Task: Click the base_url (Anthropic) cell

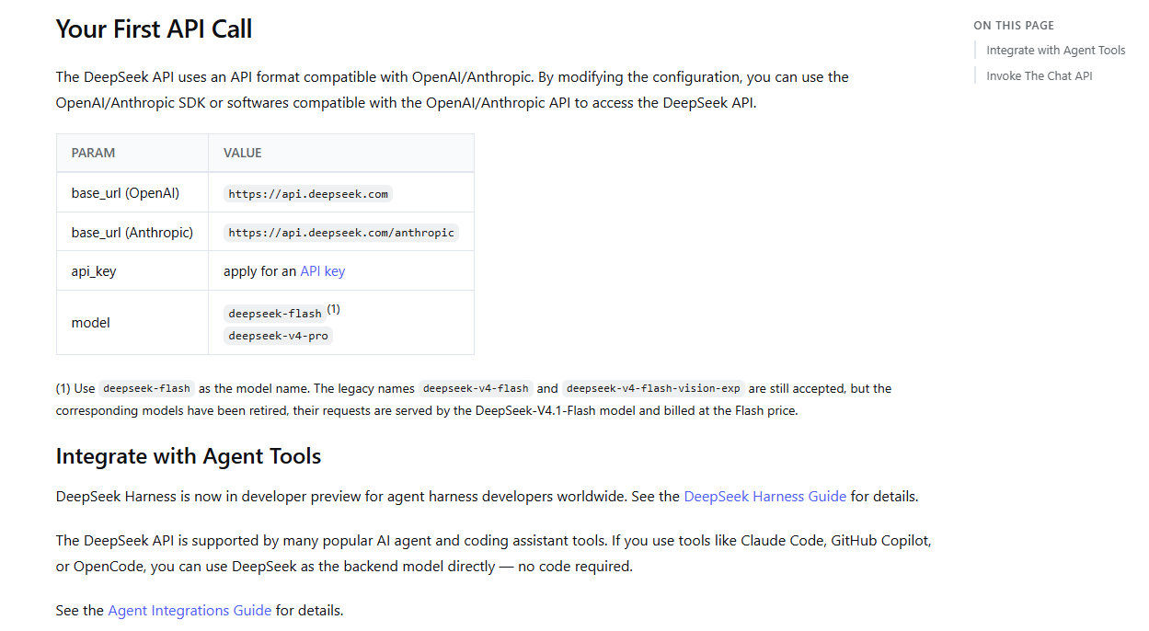Action: tap(132, 233)
